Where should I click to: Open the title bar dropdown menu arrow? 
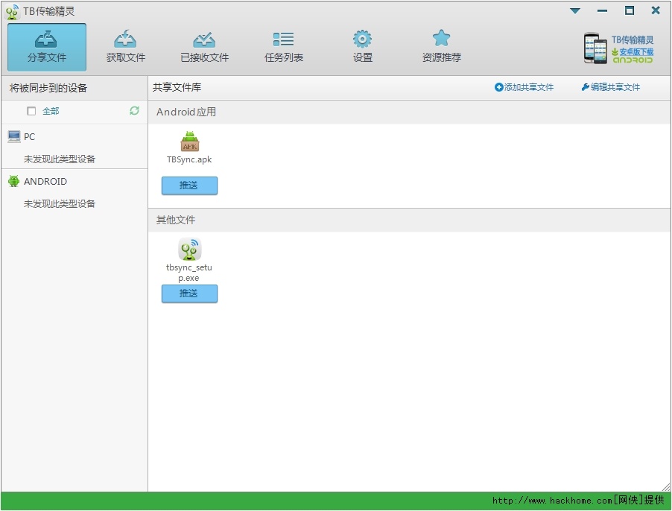[x=575, y=10]
